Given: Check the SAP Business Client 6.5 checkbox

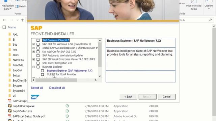Looking at the screenshot, I should click(38, 40).
